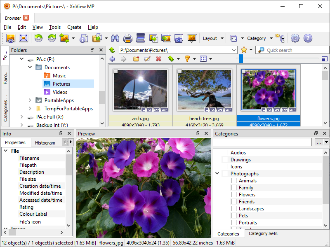Switch to the Histogram tab
The height and width of the screenshot is (247, 330).
(x=45, y=143)
